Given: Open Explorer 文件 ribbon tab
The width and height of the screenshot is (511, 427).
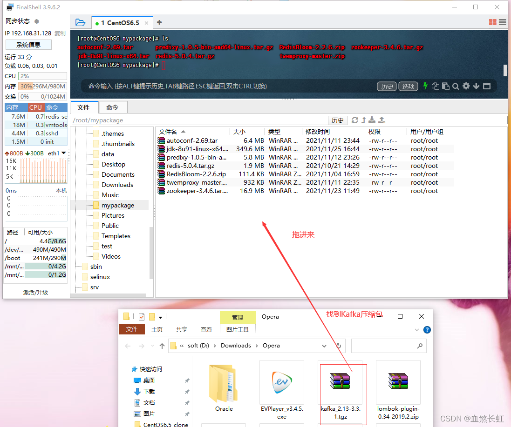Looking at the screenshot, I should pos(132,329).
